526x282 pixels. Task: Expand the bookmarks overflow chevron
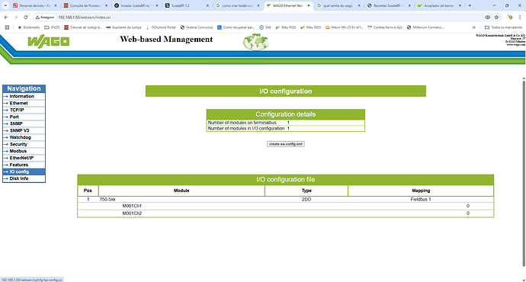(473, 27)
